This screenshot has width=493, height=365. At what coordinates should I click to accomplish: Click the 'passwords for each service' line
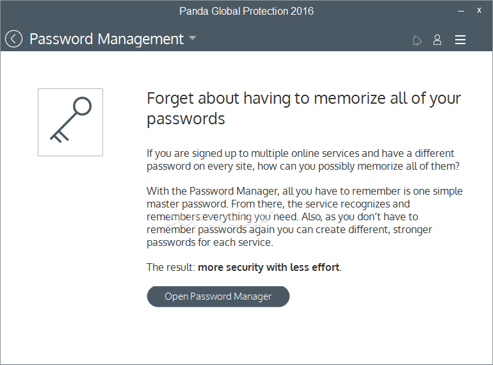(x=210, y=243)
